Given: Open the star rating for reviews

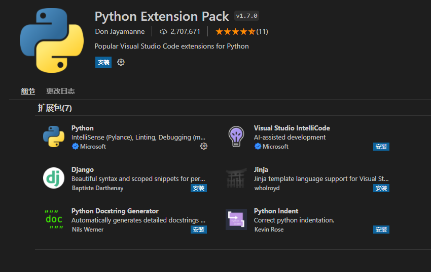Looking at the screenshot, I should click(x=235, y=31).
